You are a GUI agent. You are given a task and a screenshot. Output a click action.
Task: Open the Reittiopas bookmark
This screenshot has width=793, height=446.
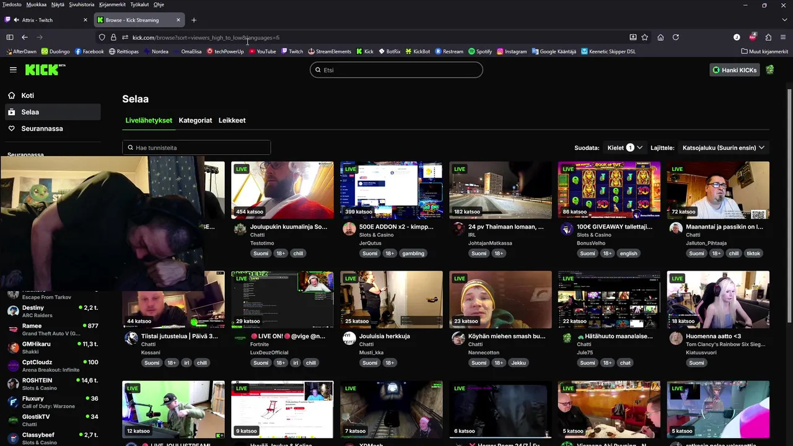coord(124,51)
